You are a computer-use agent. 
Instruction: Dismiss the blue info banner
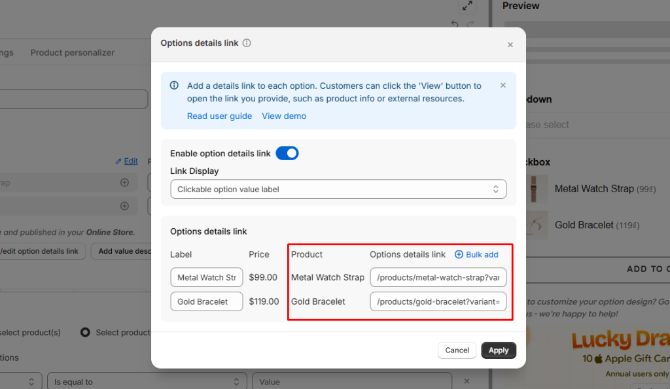click(x=503, y=85)
